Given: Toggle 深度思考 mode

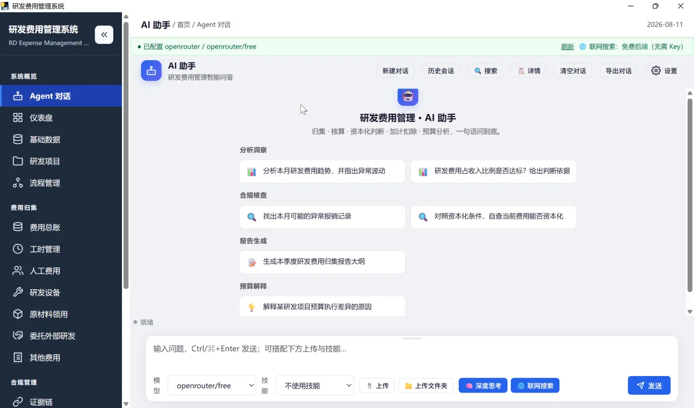Looking at the screenshot, I should (483, 386).
